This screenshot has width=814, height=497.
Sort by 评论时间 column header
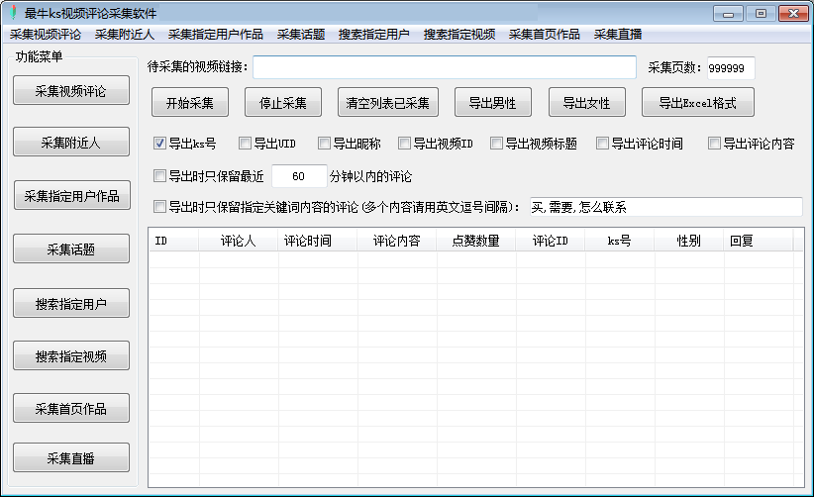[x=317, y=241]
